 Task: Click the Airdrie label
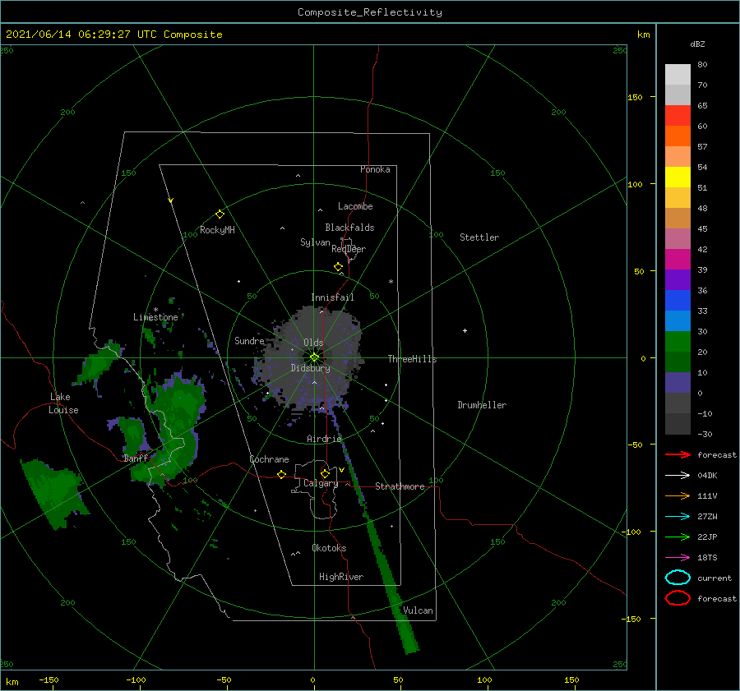[324, 439]
